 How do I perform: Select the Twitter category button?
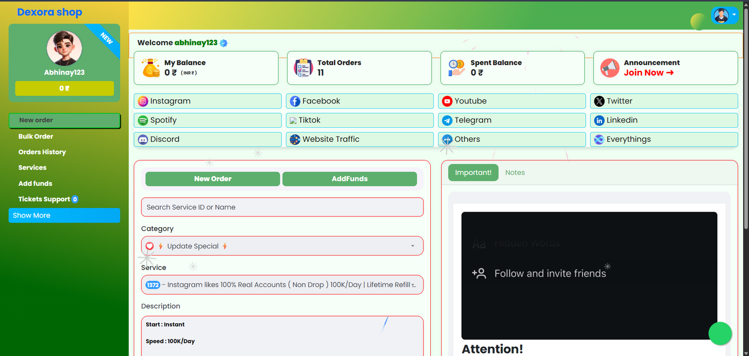pyautogui.click(x=664, y=101)
